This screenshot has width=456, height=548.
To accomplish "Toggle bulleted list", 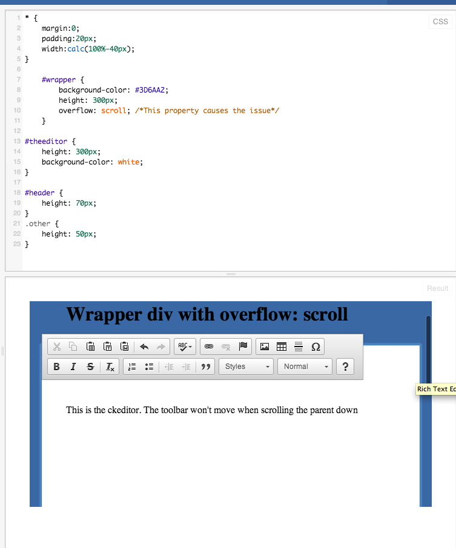I will (x=149, y=367).
